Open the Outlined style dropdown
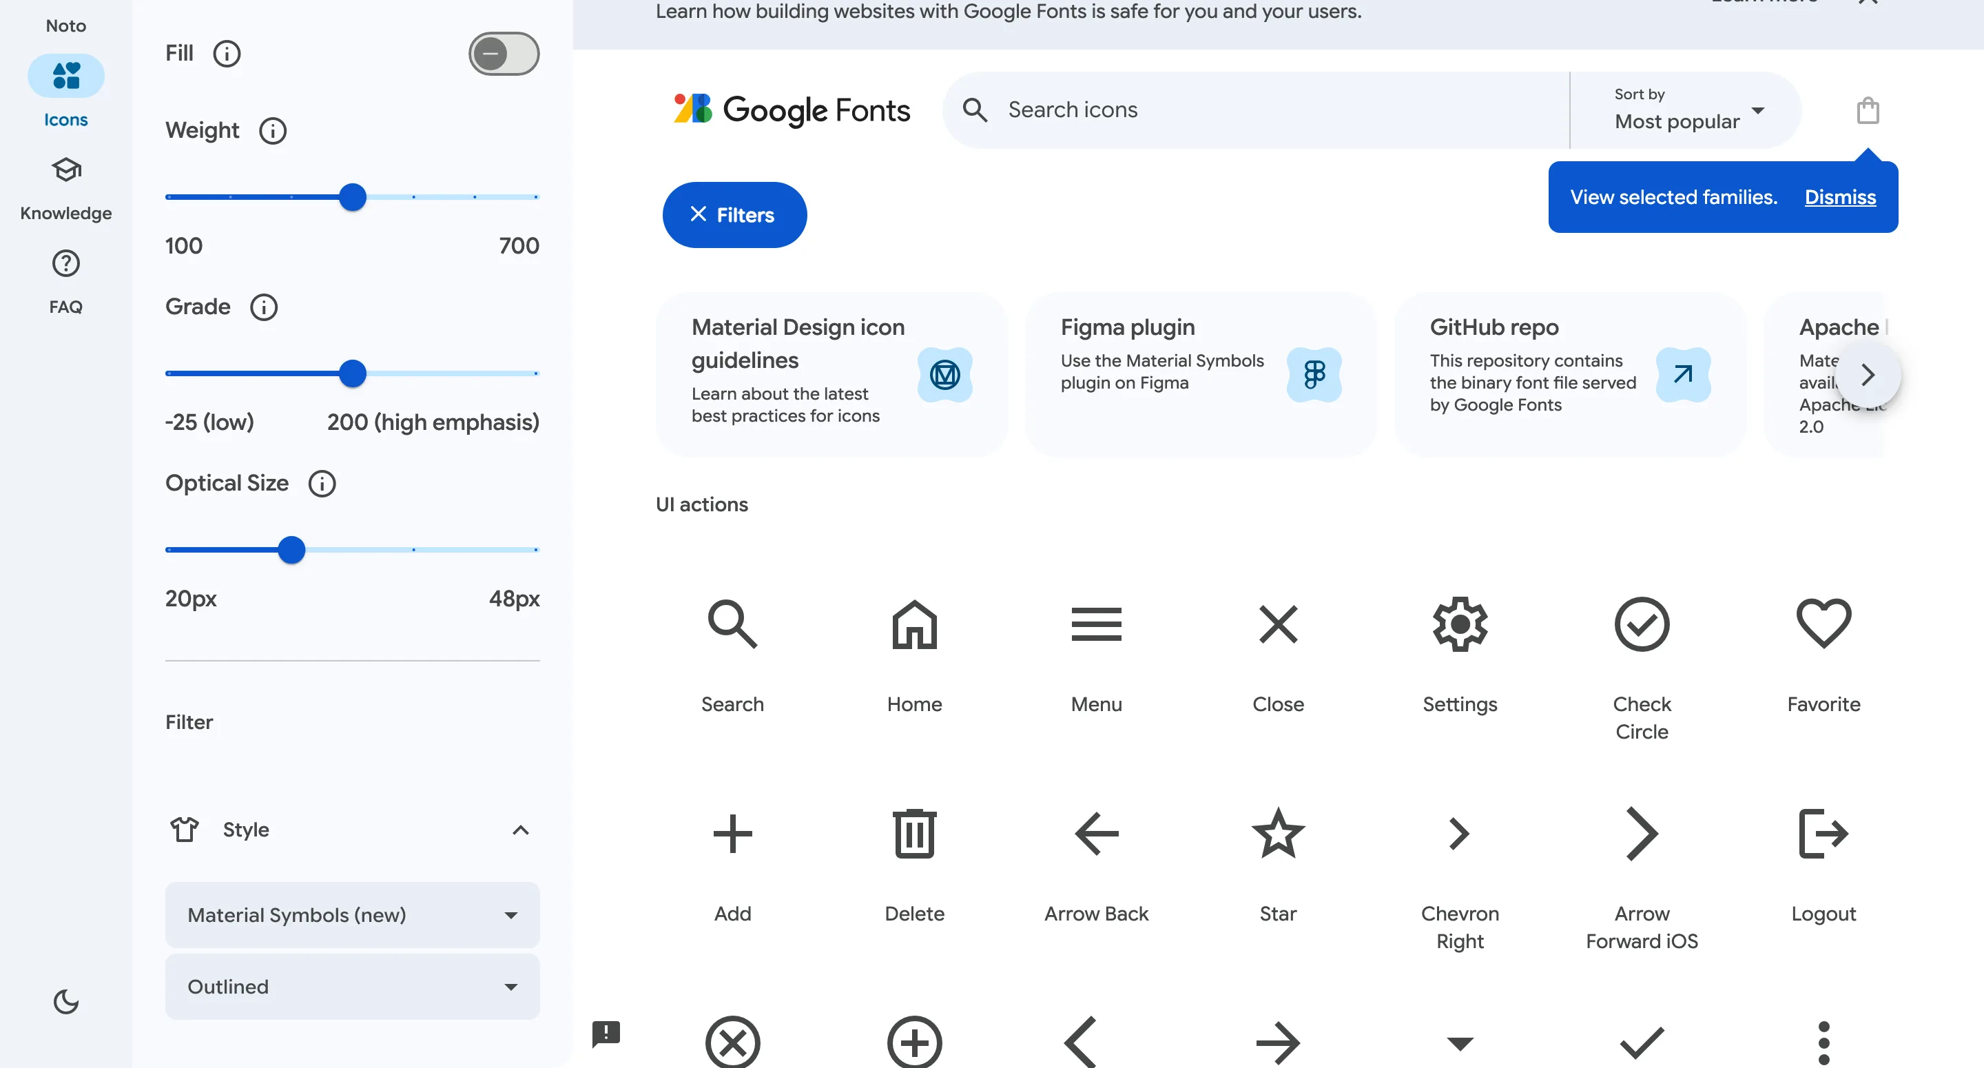 352,986
